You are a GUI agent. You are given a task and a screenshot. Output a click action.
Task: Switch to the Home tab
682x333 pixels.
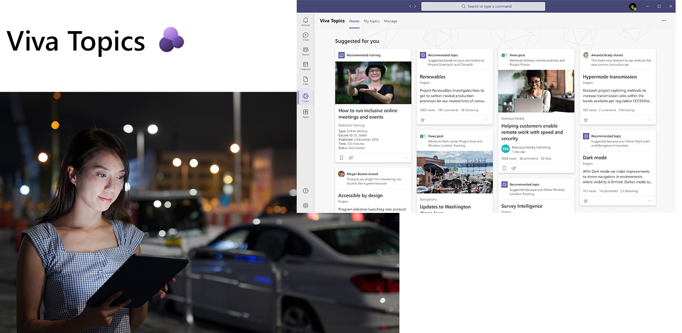354,21
